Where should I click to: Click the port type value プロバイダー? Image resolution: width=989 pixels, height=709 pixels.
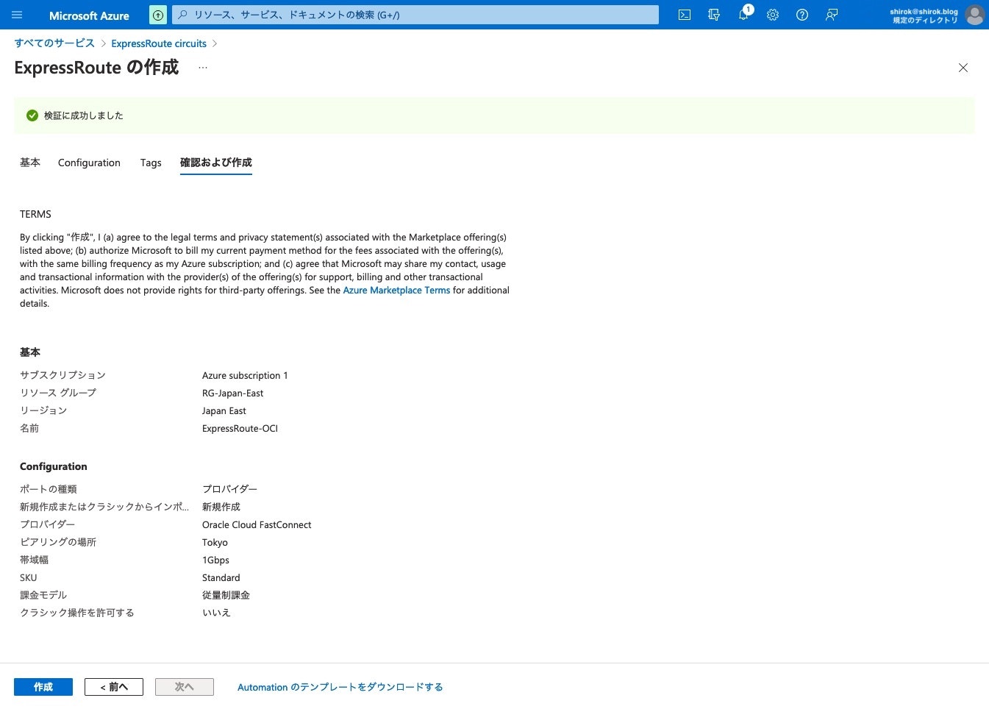(x=229, y=489)
